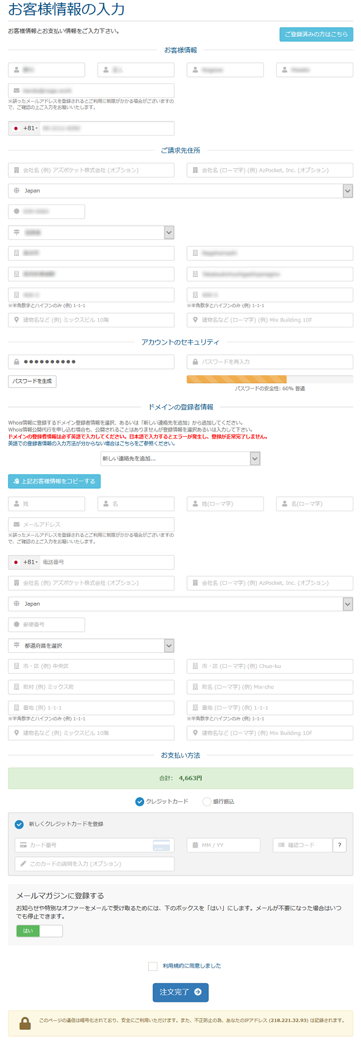Click 上記お客様情報をコピーする button
This screenshot has width=361, height=1046.
tap(54, 481)
